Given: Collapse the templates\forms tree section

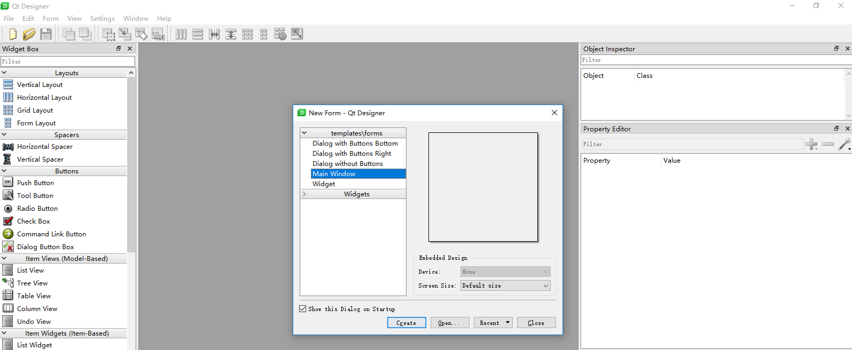Looking at the screenshot, I should pos(304,133).
